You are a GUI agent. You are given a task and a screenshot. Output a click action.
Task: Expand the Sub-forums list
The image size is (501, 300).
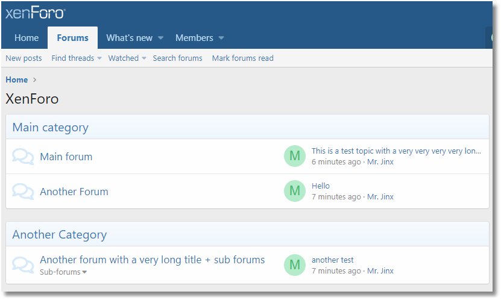(63, 272)
